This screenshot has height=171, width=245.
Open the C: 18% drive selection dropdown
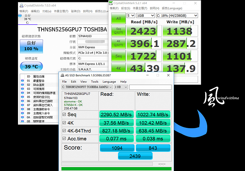pos(177,16)
